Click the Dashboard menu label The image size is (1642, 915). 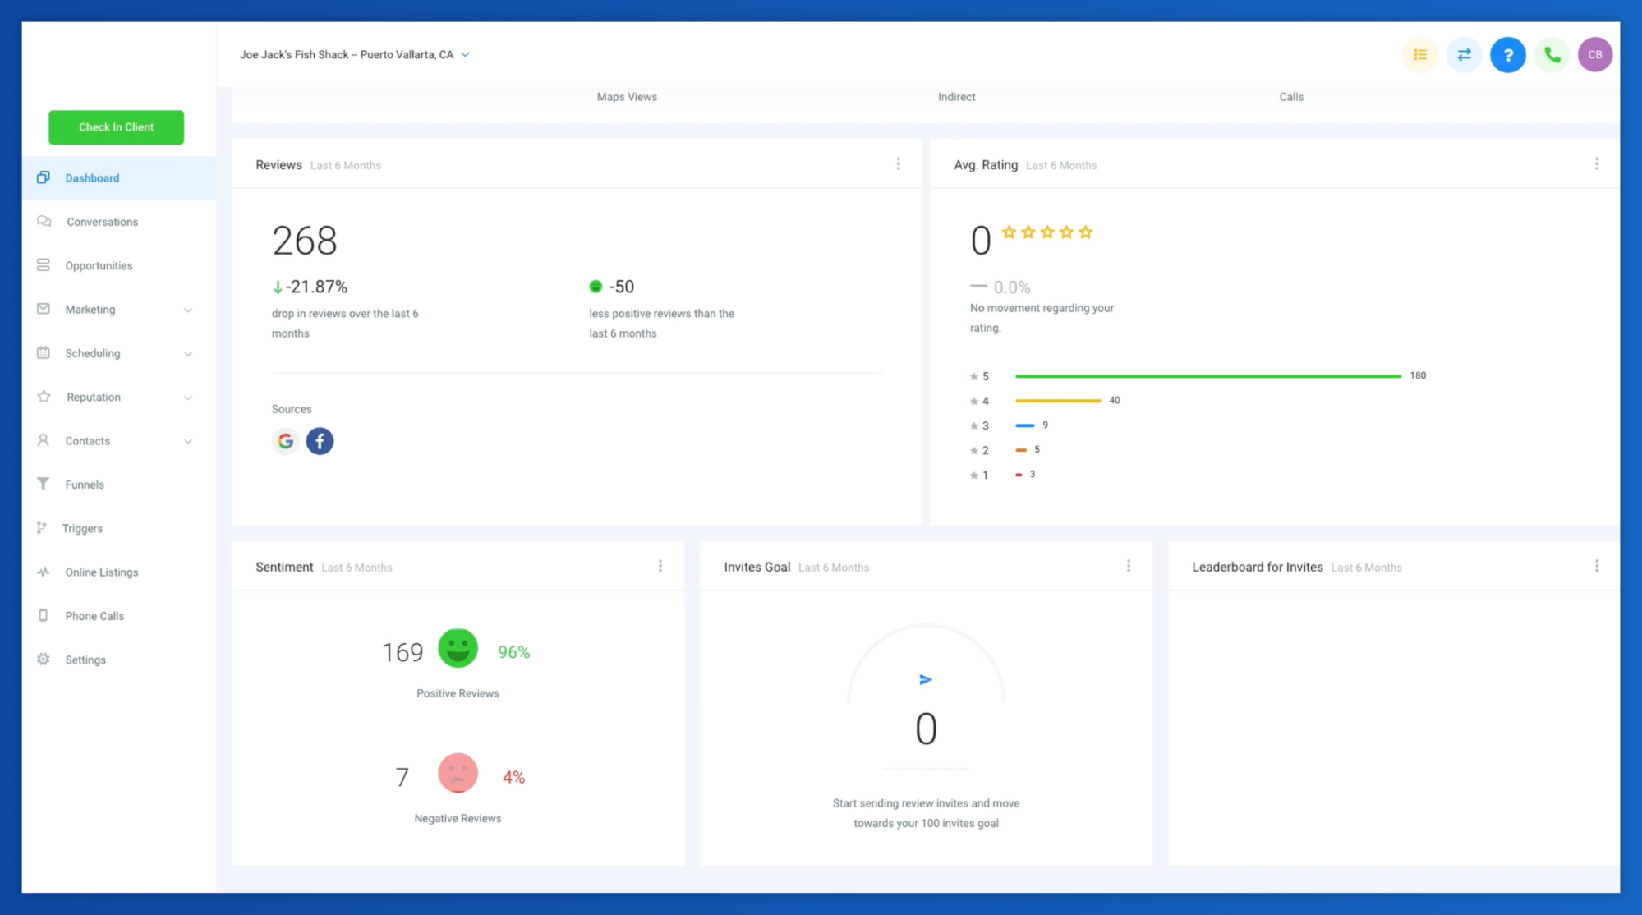pyautogui.click(x=92, y=178)
